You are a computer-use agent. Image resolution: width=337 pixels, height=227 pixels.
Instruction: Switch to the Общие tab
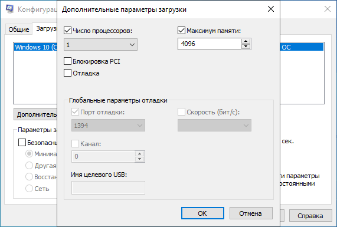point(19,29)
